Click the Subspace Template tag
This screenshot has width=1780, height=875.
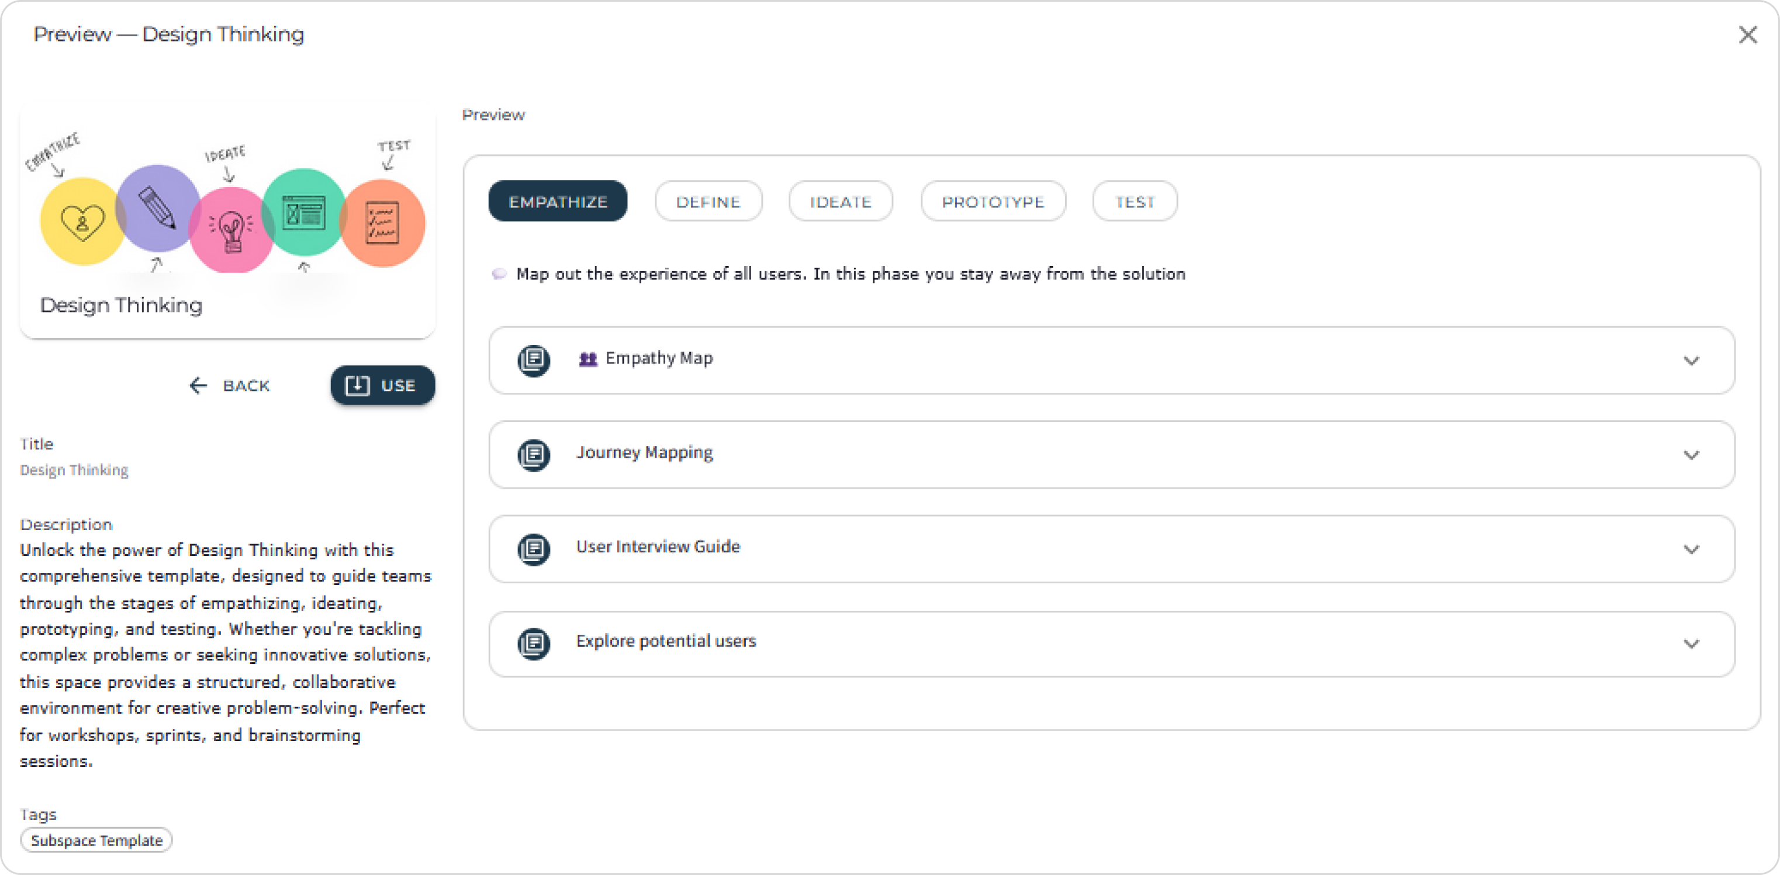96,840
